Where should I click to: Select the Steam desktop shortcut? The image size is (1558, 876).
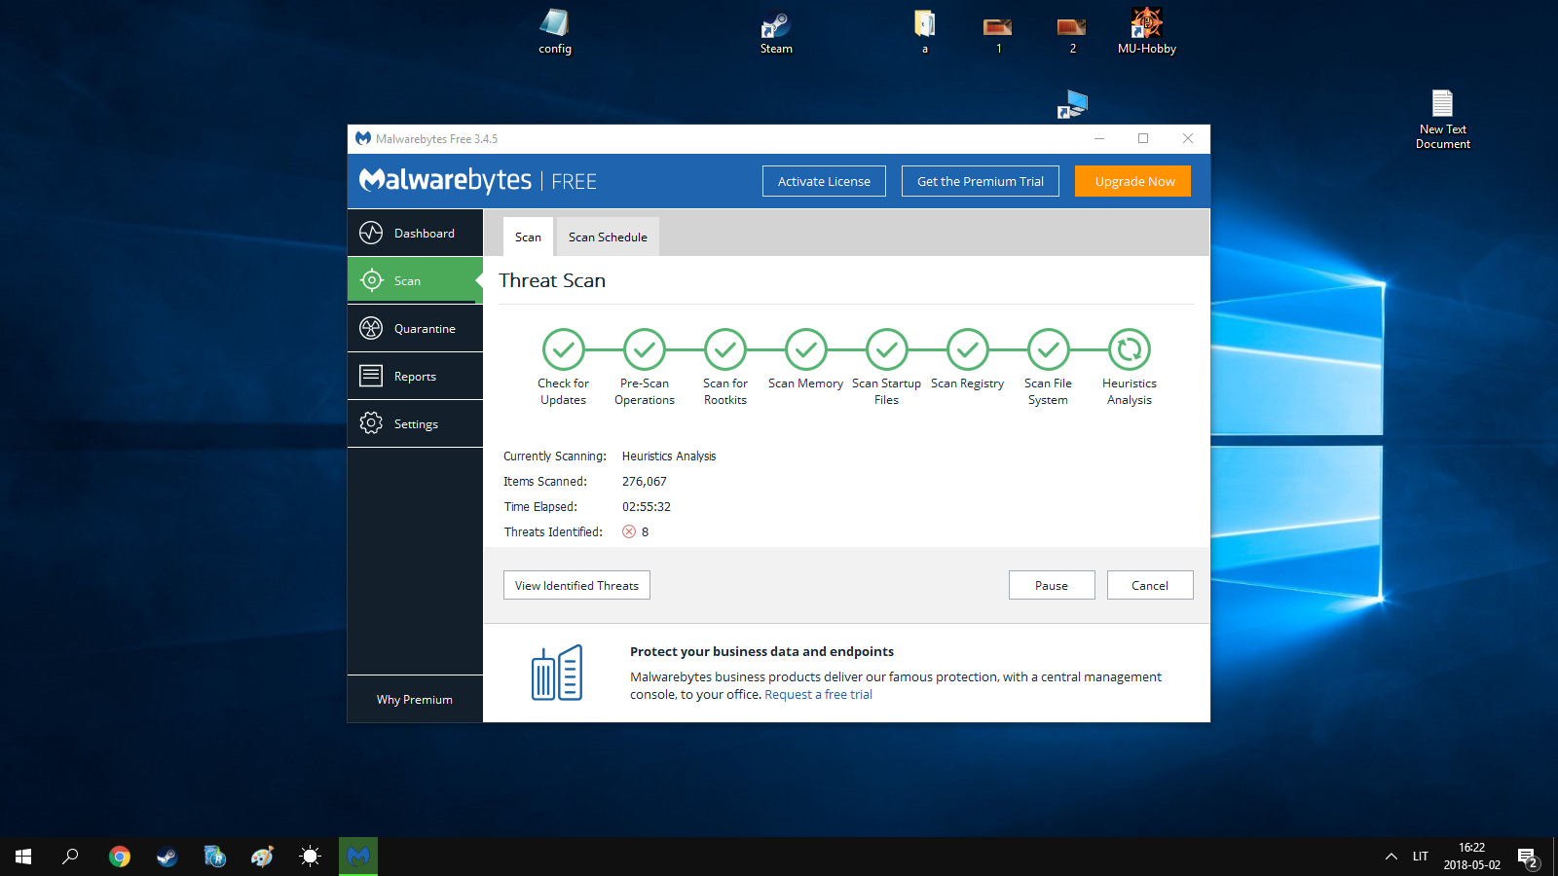776,31
